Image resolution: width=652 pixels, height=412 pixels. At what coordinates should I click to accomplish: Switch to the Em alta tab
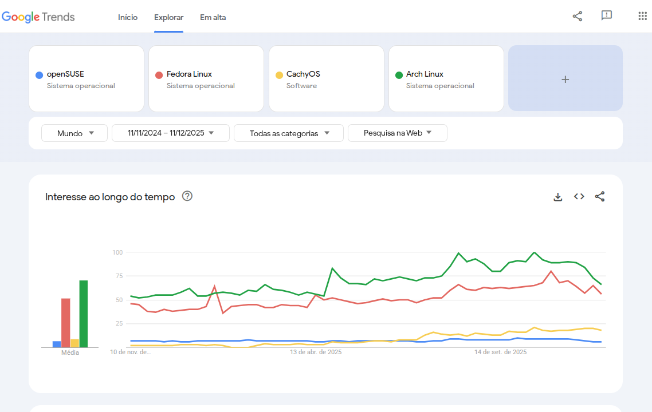[213, 17]
